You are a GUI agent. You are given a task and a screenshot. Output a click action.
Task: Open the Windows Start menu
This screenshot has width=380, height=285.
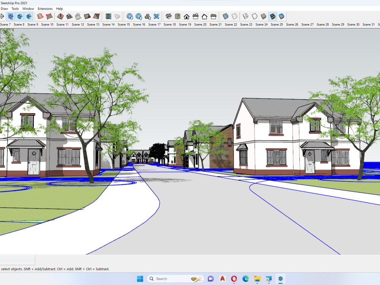coord(140,279)
